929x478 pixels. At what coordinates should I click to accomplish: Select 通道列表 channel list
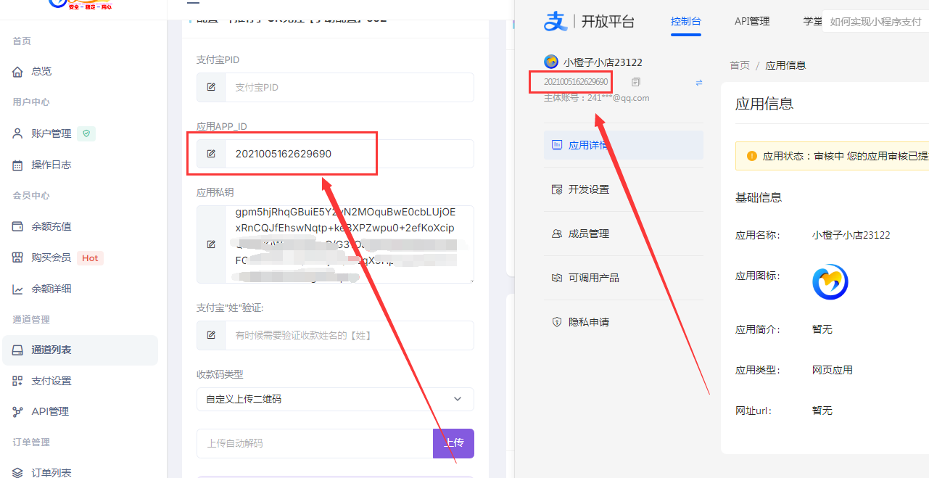[x=80, y=350]
